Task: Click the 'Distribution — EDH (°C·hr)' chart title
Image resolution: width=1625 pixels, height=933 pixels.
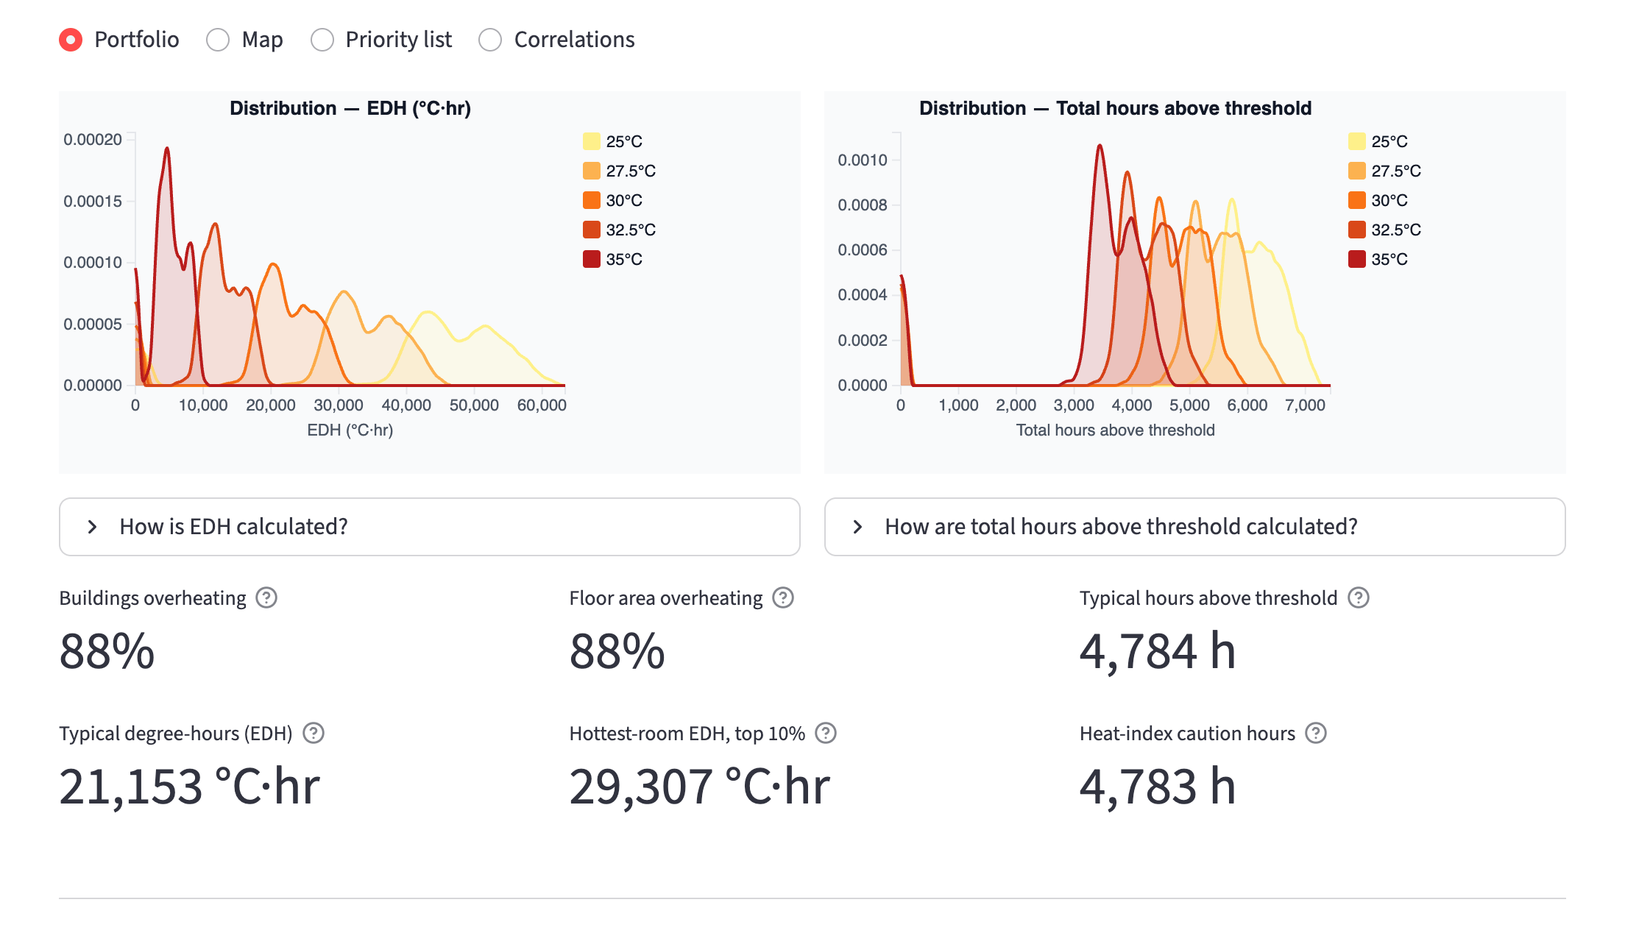Action: tap(350, 108)
